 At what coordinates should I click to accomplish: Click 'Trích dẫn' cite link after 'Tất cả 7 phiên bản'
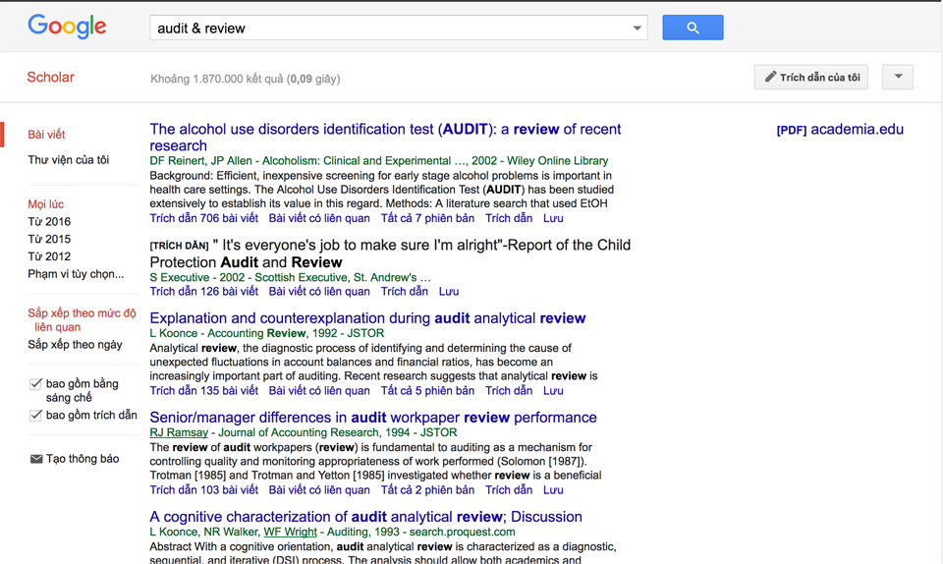509,218
